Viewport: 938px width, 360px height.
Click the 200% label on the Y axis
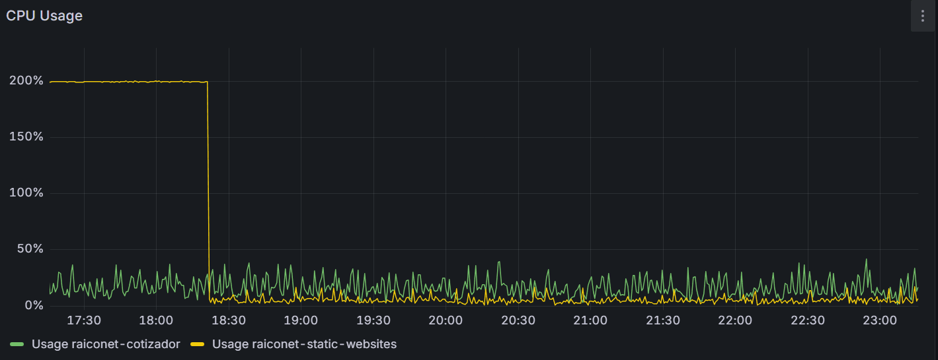tap(26, 81)
